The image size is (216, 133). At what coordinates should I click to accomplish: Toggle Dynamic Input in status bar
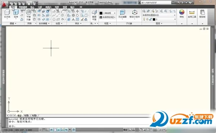(x=66, y=129)
